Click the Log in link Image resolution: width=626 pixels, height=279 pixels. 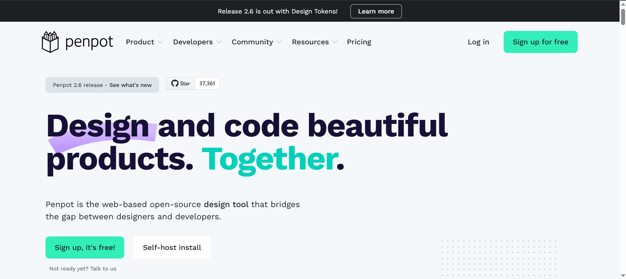(x=478, y=42)
